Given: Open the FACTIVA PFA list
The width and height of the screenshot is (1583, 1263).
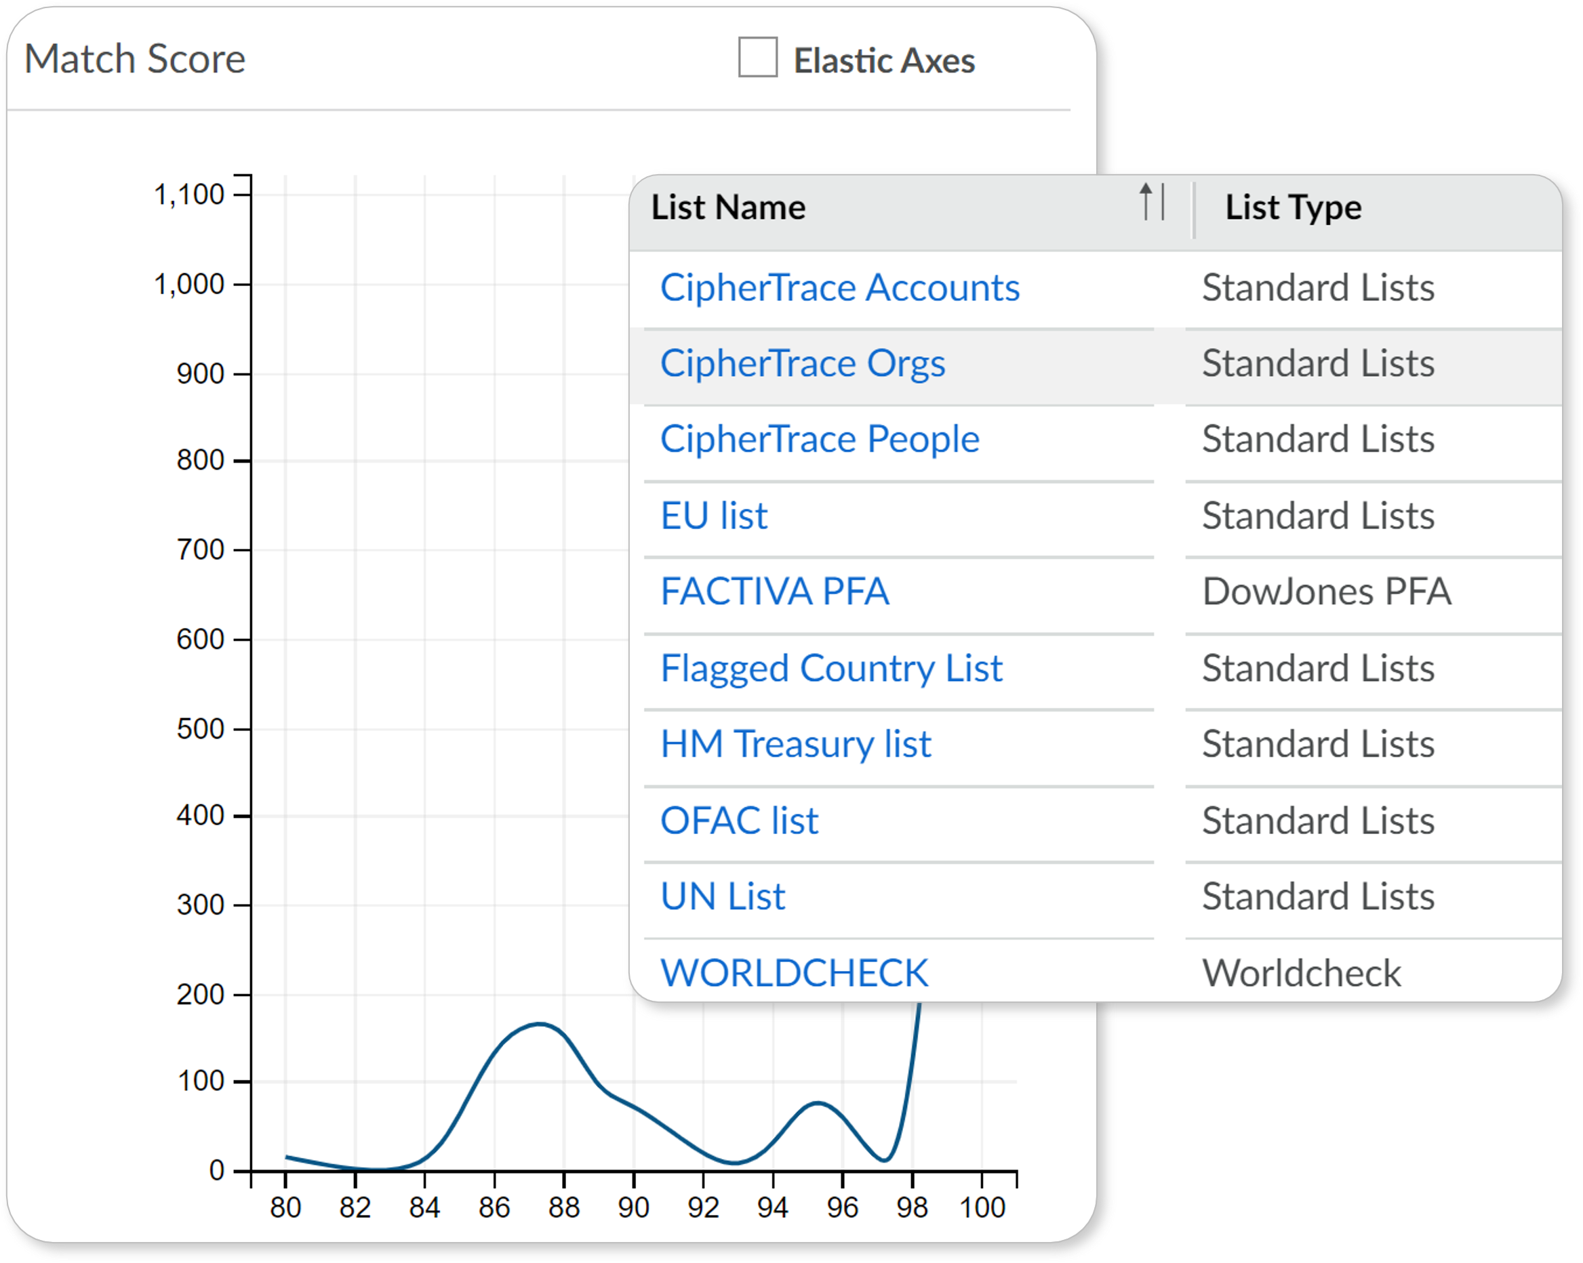Looking at the screenshot, I should point(775,592).
